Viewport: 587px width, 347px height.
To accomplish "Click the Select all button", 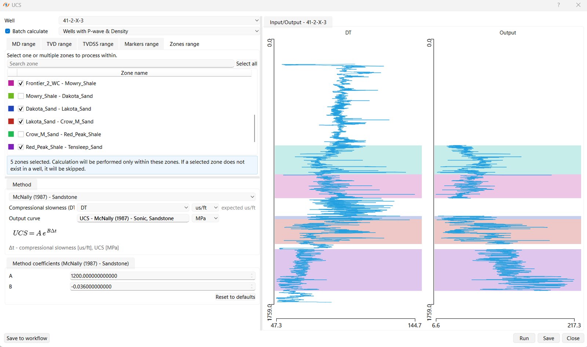I will 247,63.
